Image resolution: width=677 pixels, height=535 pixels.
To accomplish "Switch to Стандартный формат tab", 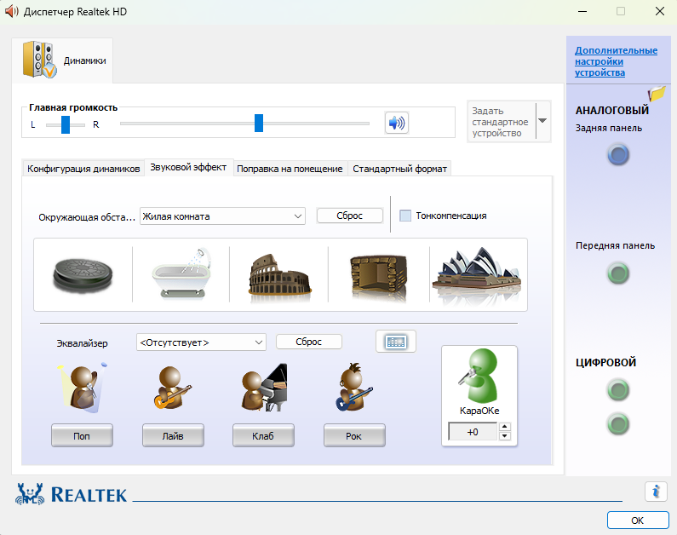I will pyautogui.click(x=399, y=169).
